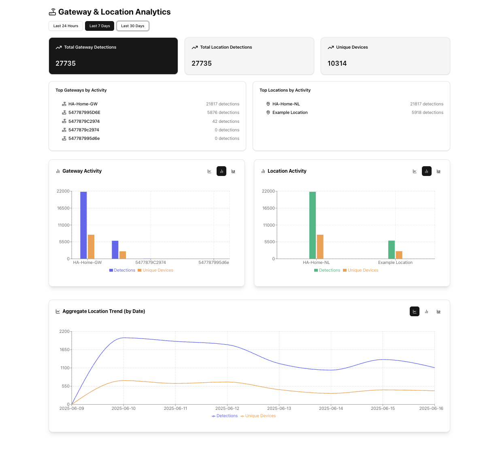Switch Location Activity to area chart view
Viewport: 498px width, 450px height.
438,171
